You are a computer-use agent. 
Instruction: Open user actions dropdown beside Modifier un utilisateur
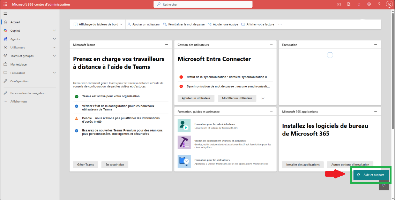pos(263,98)
